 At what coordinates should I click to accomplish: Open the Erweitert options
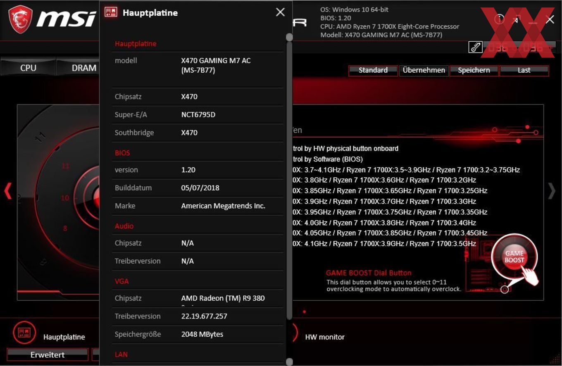48,354
